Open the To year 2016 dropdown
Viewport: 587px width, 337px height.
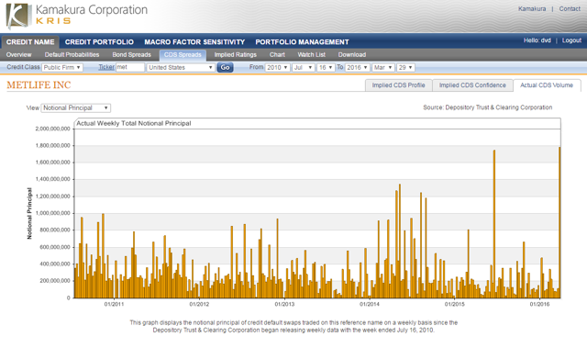[358, 67]
